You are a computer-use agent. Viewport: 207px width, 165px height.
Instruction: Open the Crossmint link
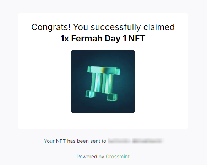[x=118, y=157]
